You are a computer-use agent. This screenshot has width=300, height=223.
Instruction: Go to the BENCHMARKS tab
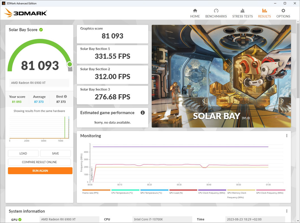tap(216, 13)
